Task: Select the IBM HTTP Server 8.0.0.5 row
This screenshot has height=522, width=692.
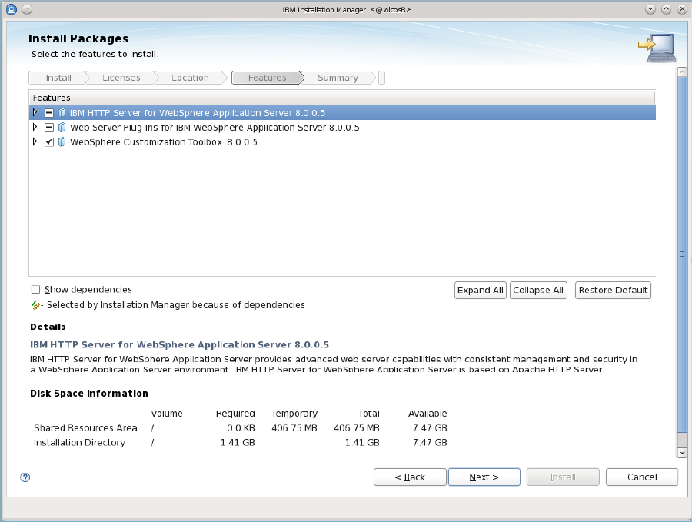Action: point(342,113)
